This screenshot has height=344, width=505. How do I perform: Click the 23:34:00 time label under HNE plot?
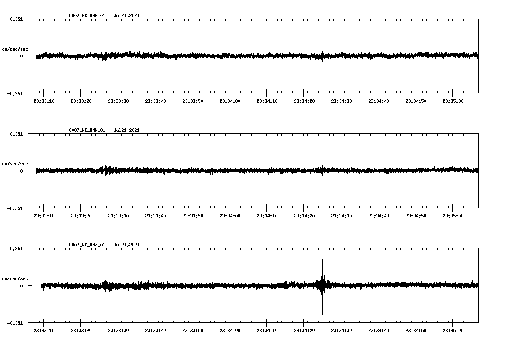230,101
